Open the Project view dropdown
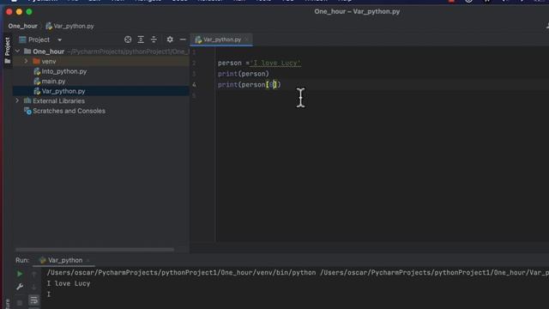 tap(59, 40)
